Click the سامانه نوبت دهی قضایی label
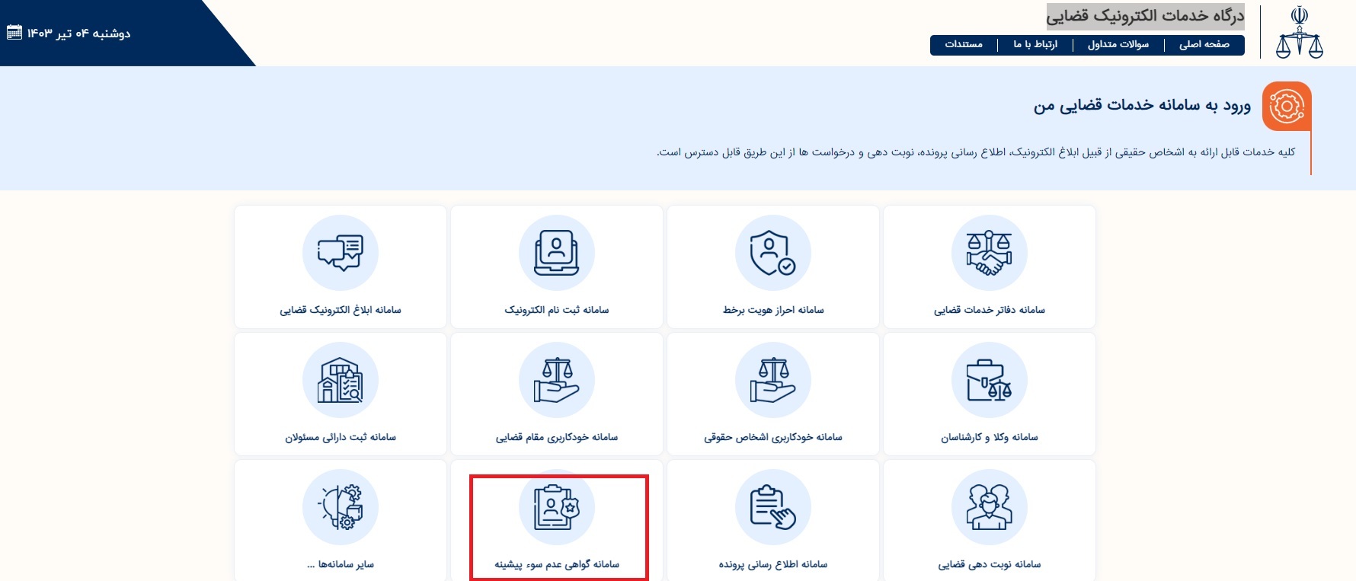Image resolution: width=1356 pixels, height=581 pixels. 989,564
